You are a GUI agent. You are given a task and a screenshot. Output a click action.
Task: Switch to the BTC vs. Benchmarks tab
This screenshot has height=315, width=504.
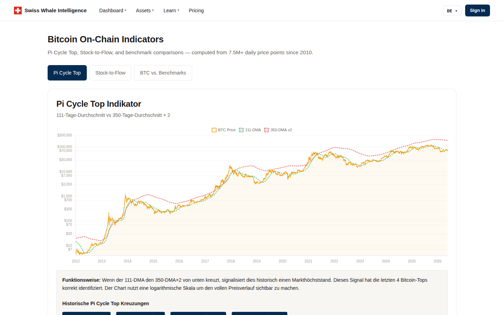pyautogui.click(x=163, y=73)
